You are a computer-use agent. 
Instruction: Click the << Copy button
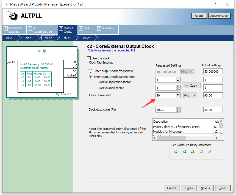[191, 86]
